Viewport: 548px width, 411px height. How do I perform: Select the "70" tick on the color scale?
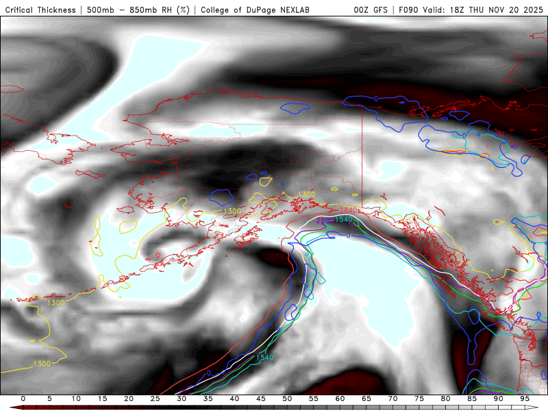393,399
